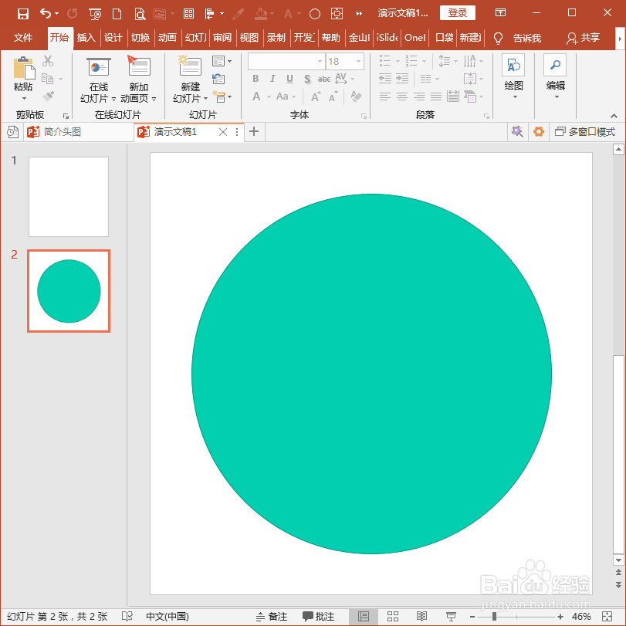The image size is (626, 626).
Task: Save the presentation with the floppy icon
Action: (x=22, y=14)
